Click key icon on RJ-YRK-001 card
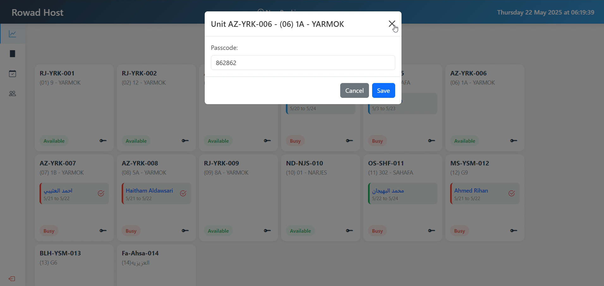Screen dimensions: 604x286 pyautogui.click(x=103, y=141)
